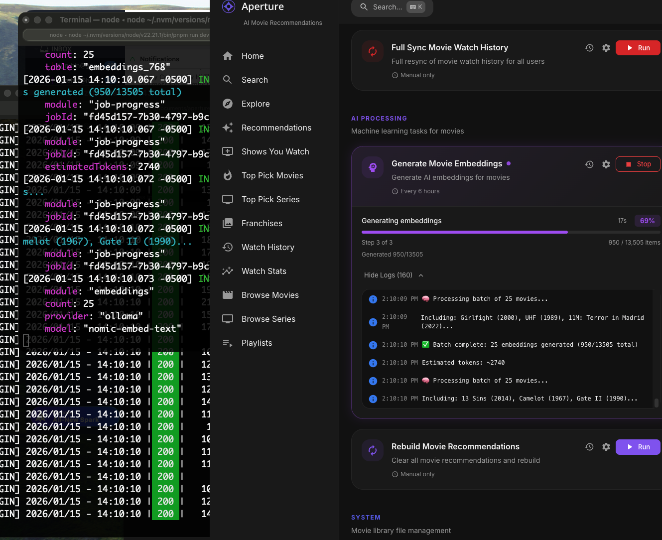
Task: Run the Rebuild Movie Recommendations job
Action: pyautogui.click(x=638, y=447)
